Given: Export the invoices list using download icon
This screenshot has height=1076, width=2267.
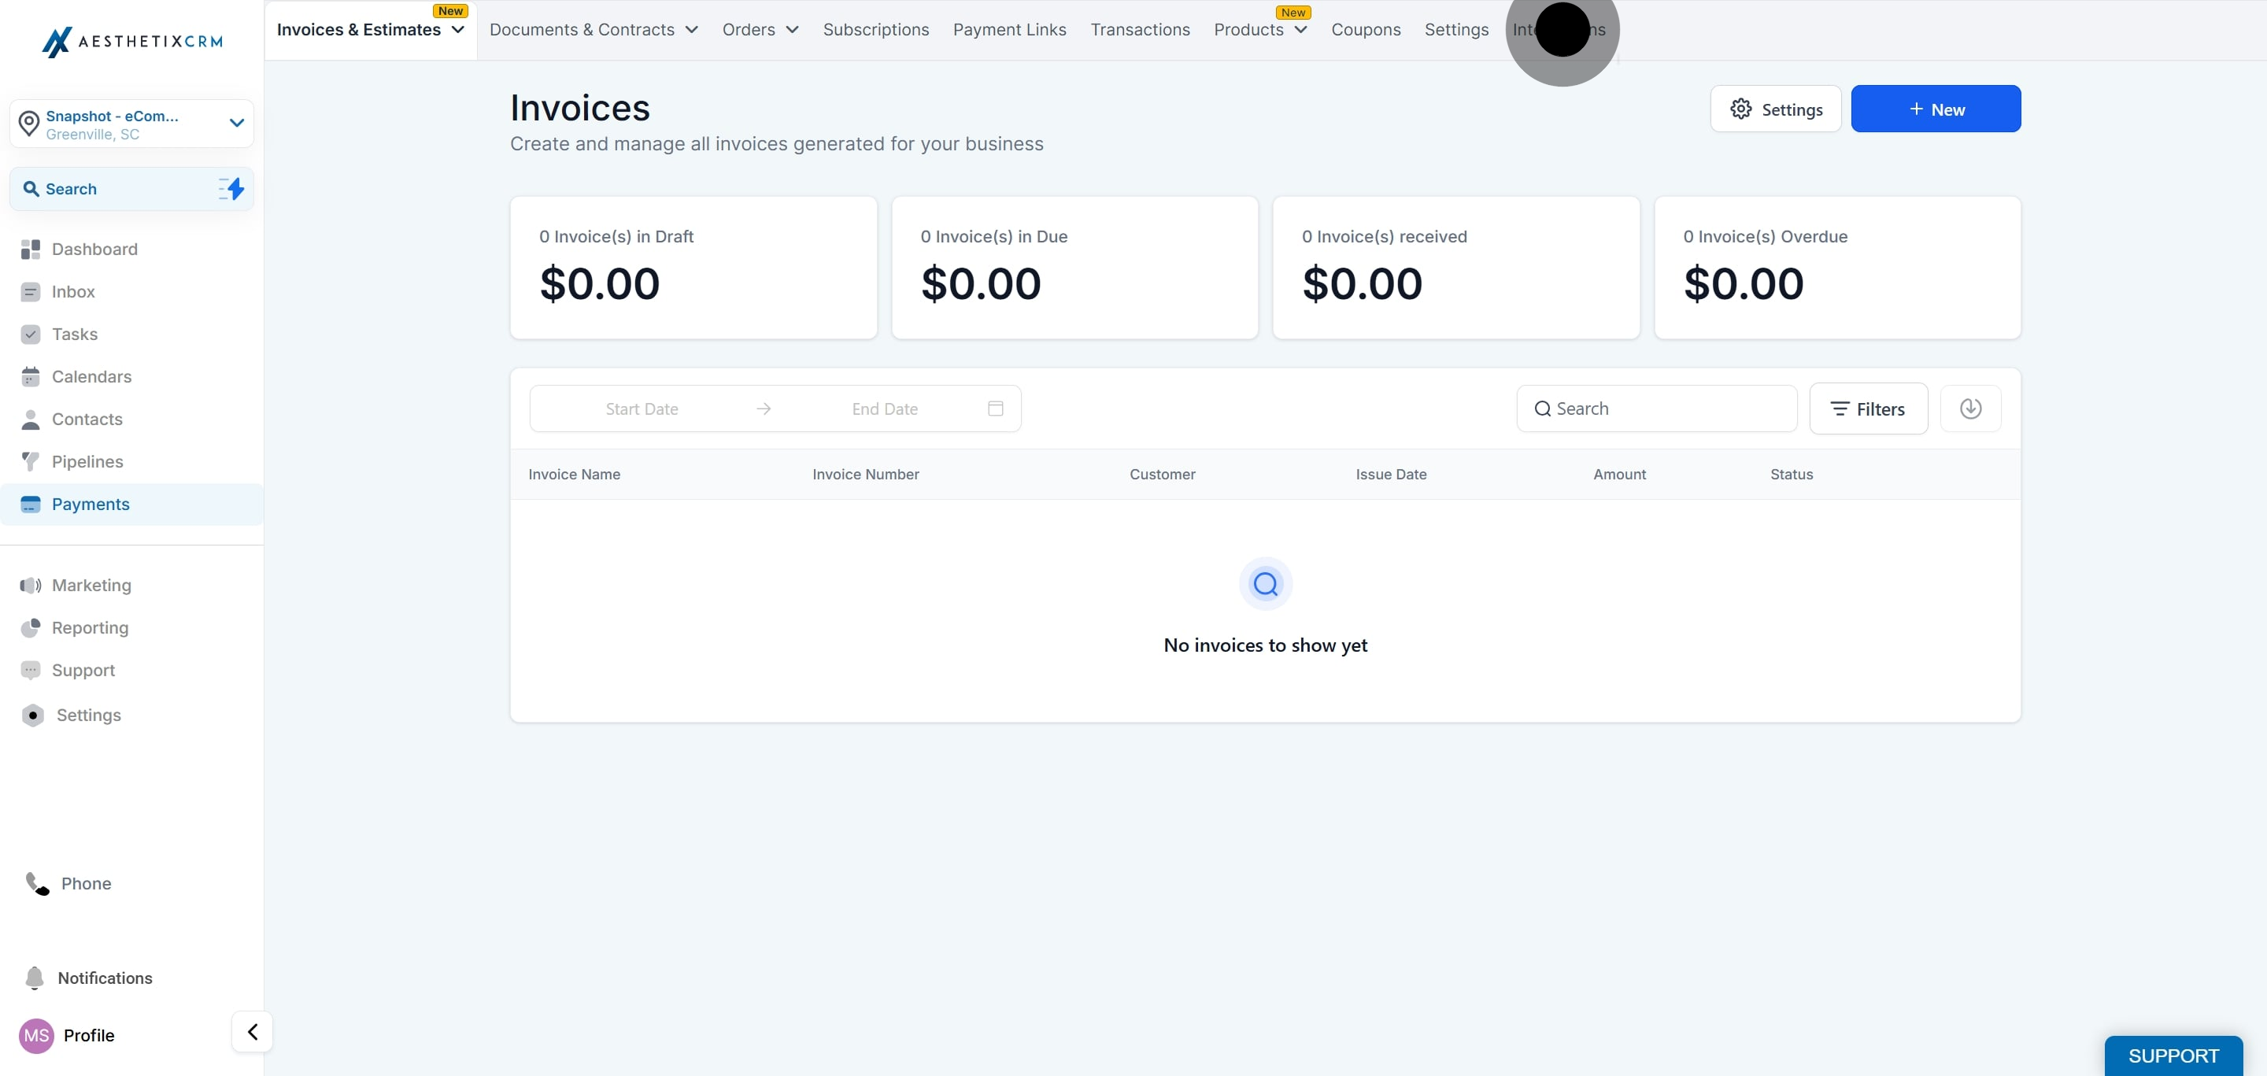Looking at the screenshot, I should [x=1970, y=409].
